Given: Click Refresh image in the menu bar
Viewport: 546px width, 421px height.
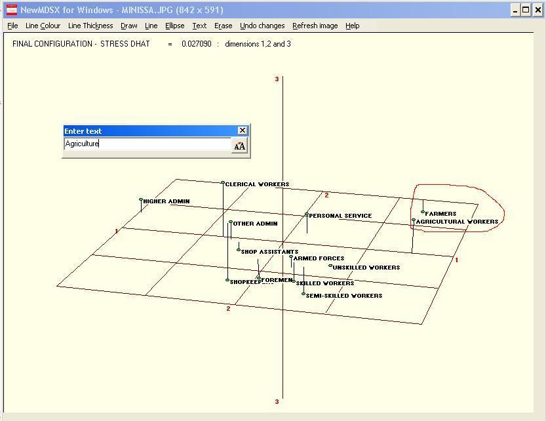Looking at the screenshot, I should tap(315, 26).
